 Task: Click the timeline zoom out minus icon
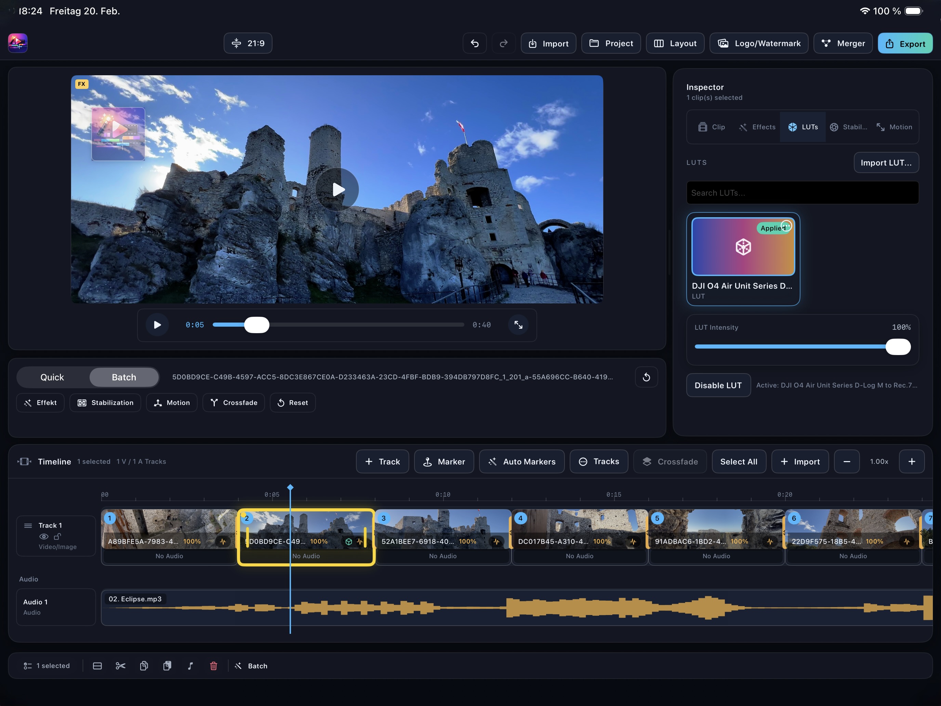[847, 462]
